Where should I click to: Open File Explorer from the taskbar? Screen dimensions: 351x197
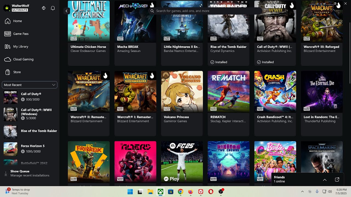(150, 192)
